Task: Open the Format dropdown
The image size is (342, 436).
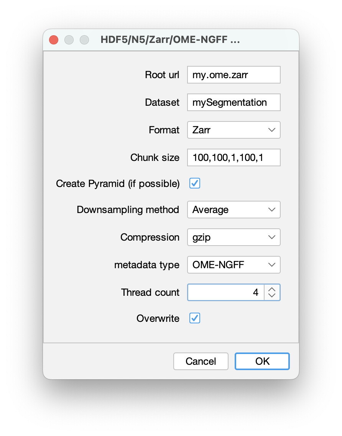Action: [x=233, y=130]
